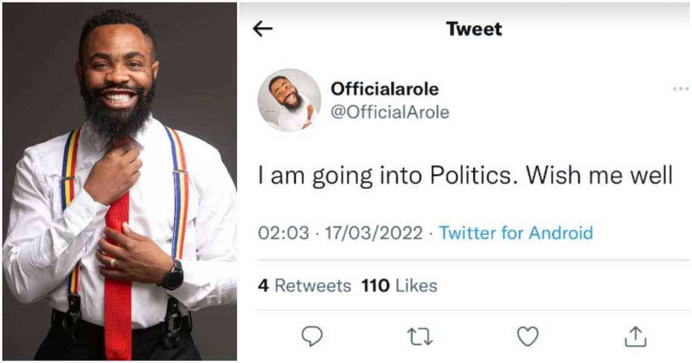Click the Officialarole display name

click(x=384, y=89)
